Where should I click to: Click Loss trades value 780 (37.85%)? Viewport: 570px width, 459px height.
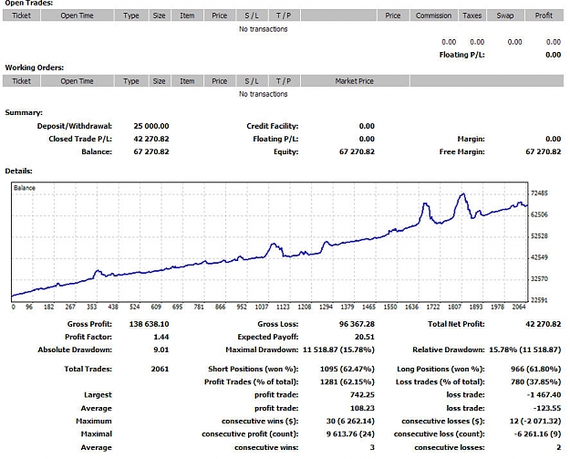[x=536, y=382]
